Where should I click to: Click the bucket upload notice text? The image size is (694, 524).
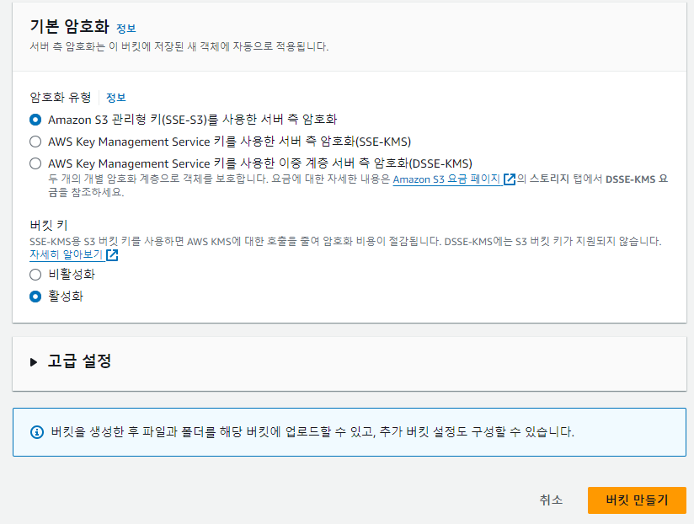coord(312,432)
